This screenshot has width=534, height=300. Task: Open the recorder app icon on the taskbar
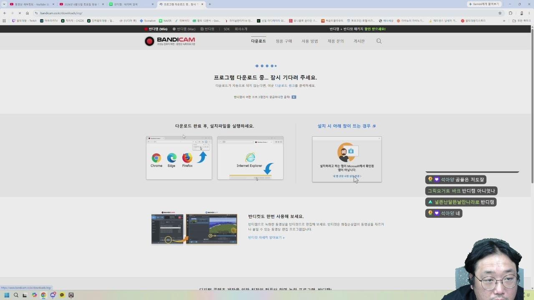[71, 295]
